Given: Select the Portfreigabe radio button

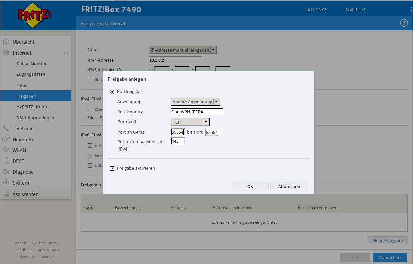Looking at the screenshot, I should [112, 92].
